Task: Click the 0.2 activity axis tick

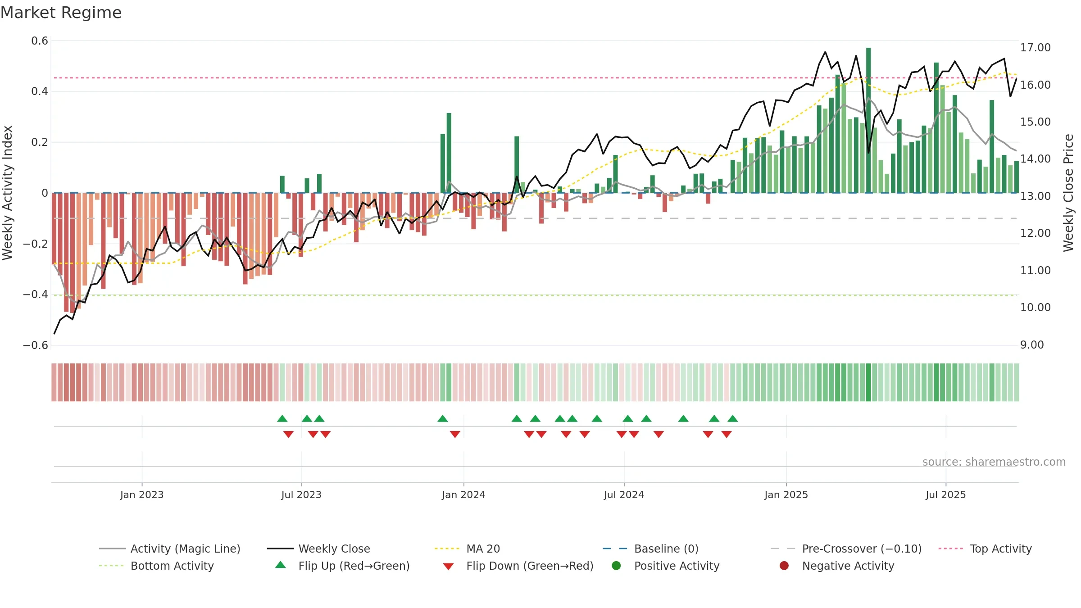Action: (40, 142)
